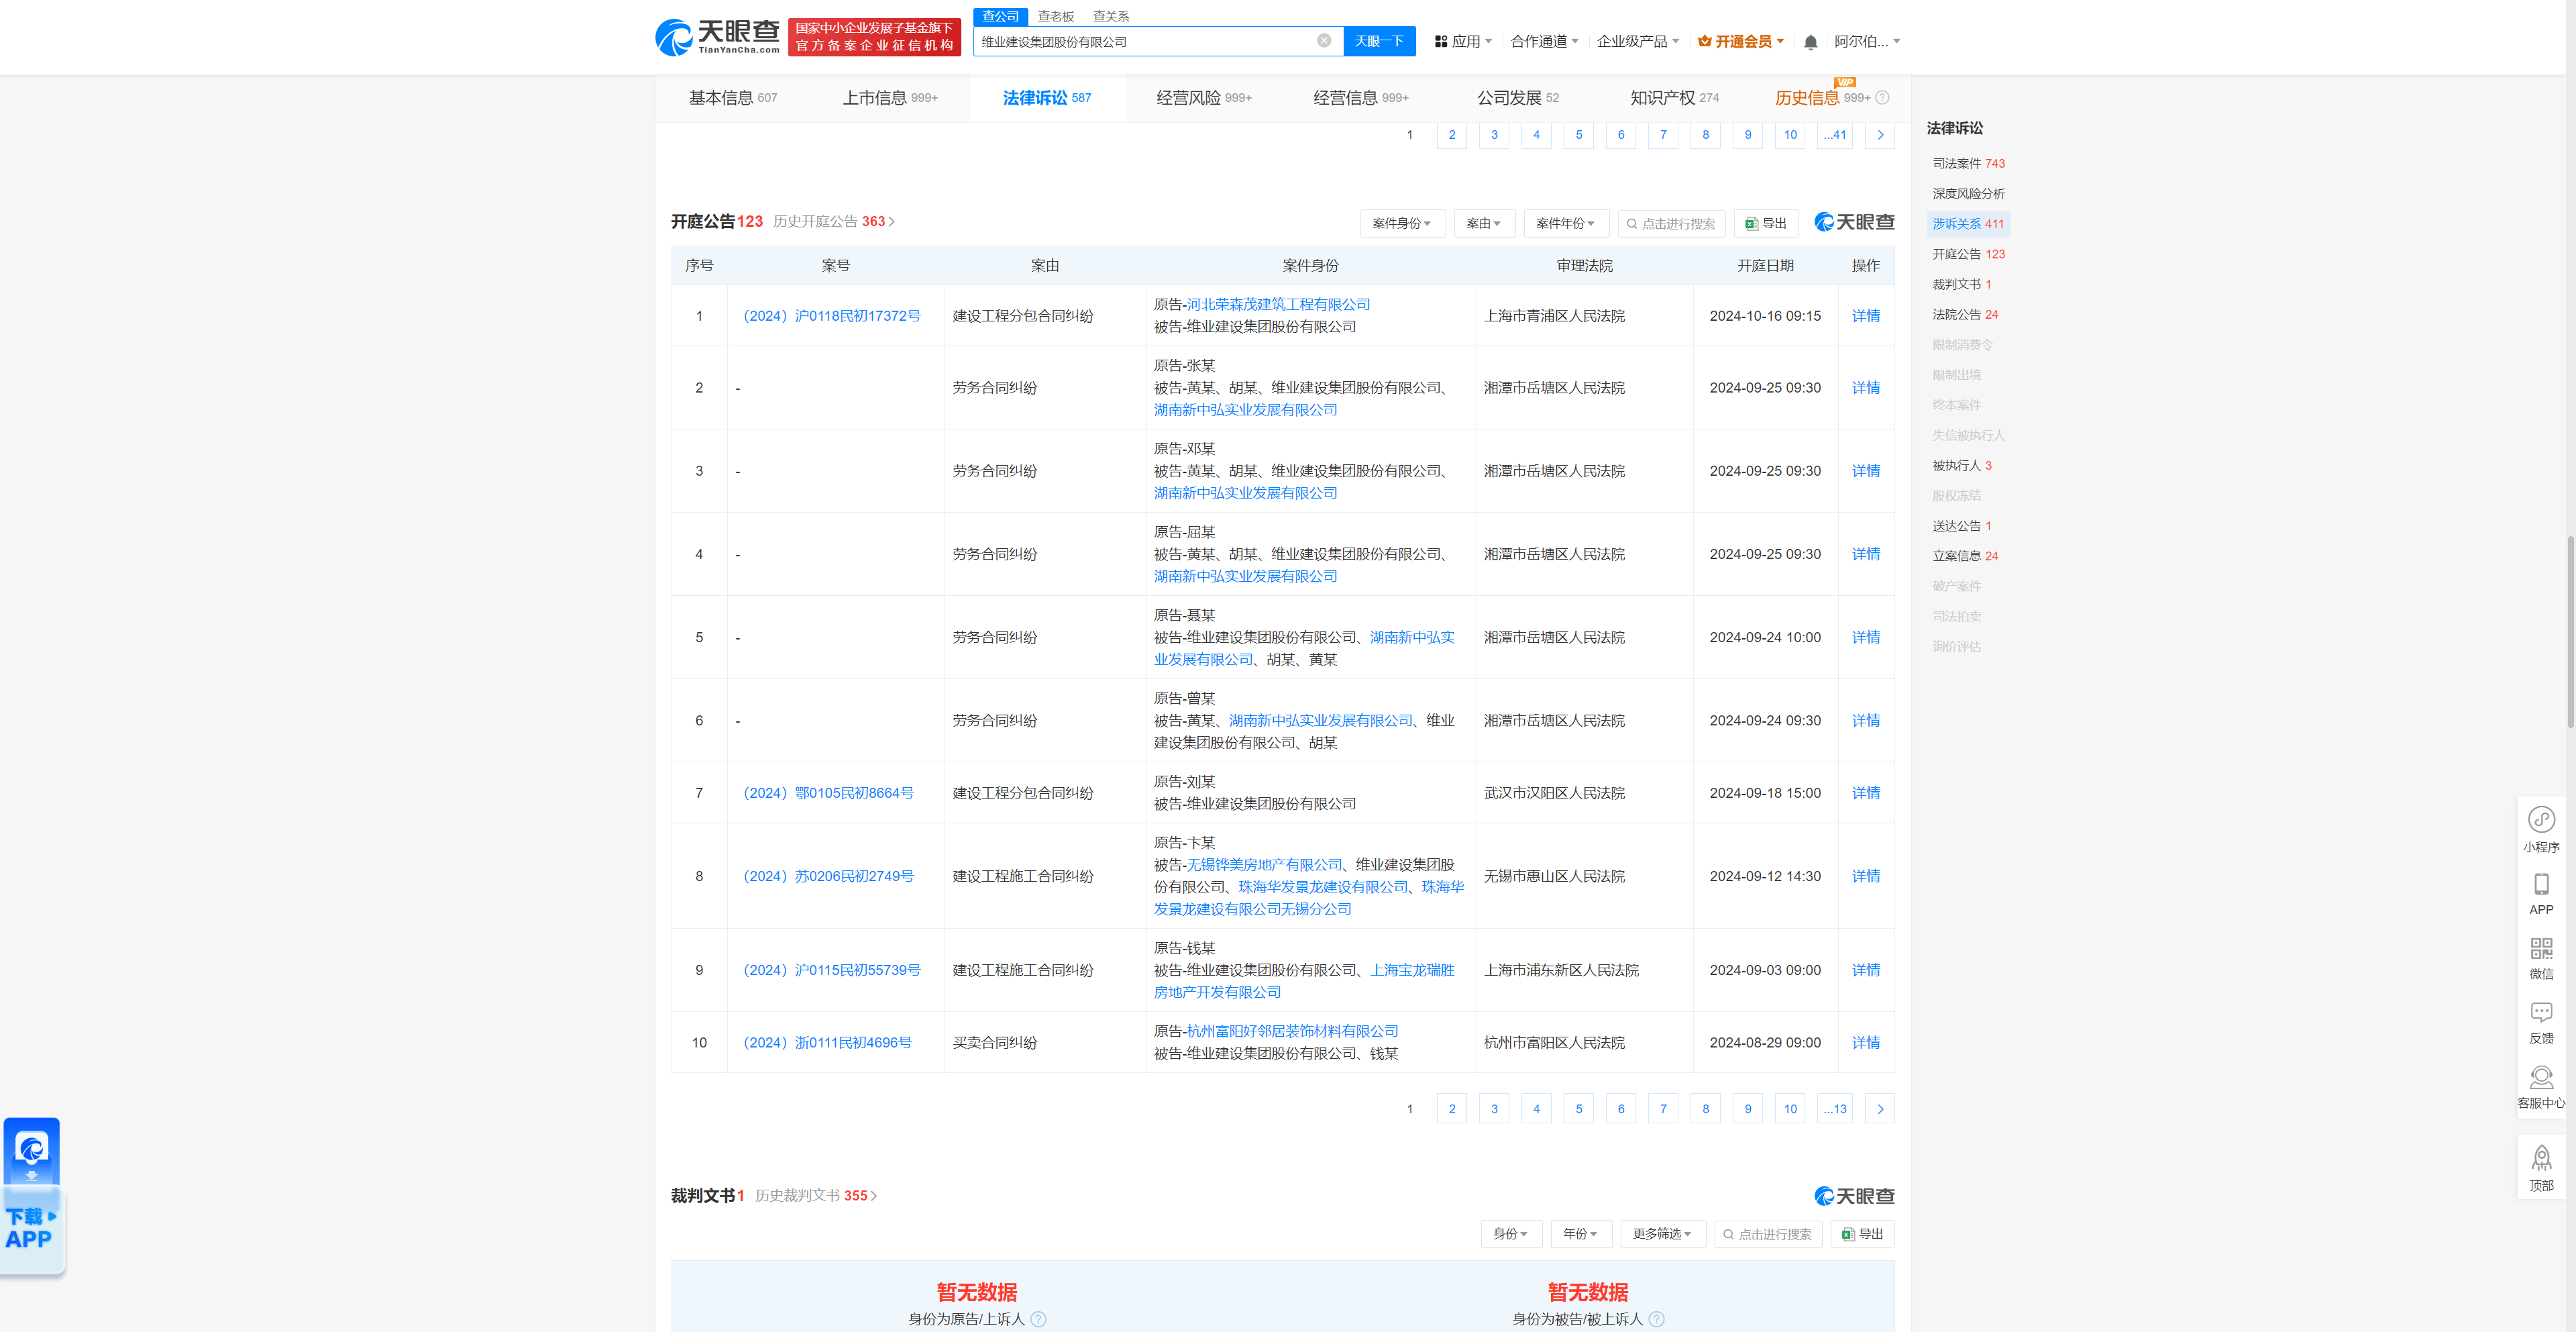The width and height of the screenshot is (2576, 1332).
Task: Jump to last page ...13 of 开庭公告
Action: [1834, 1109]
